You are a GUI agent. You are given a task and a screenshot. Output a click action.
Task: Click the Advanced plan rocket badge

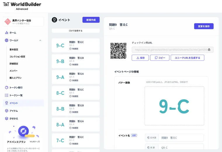[x=23, y=131]
